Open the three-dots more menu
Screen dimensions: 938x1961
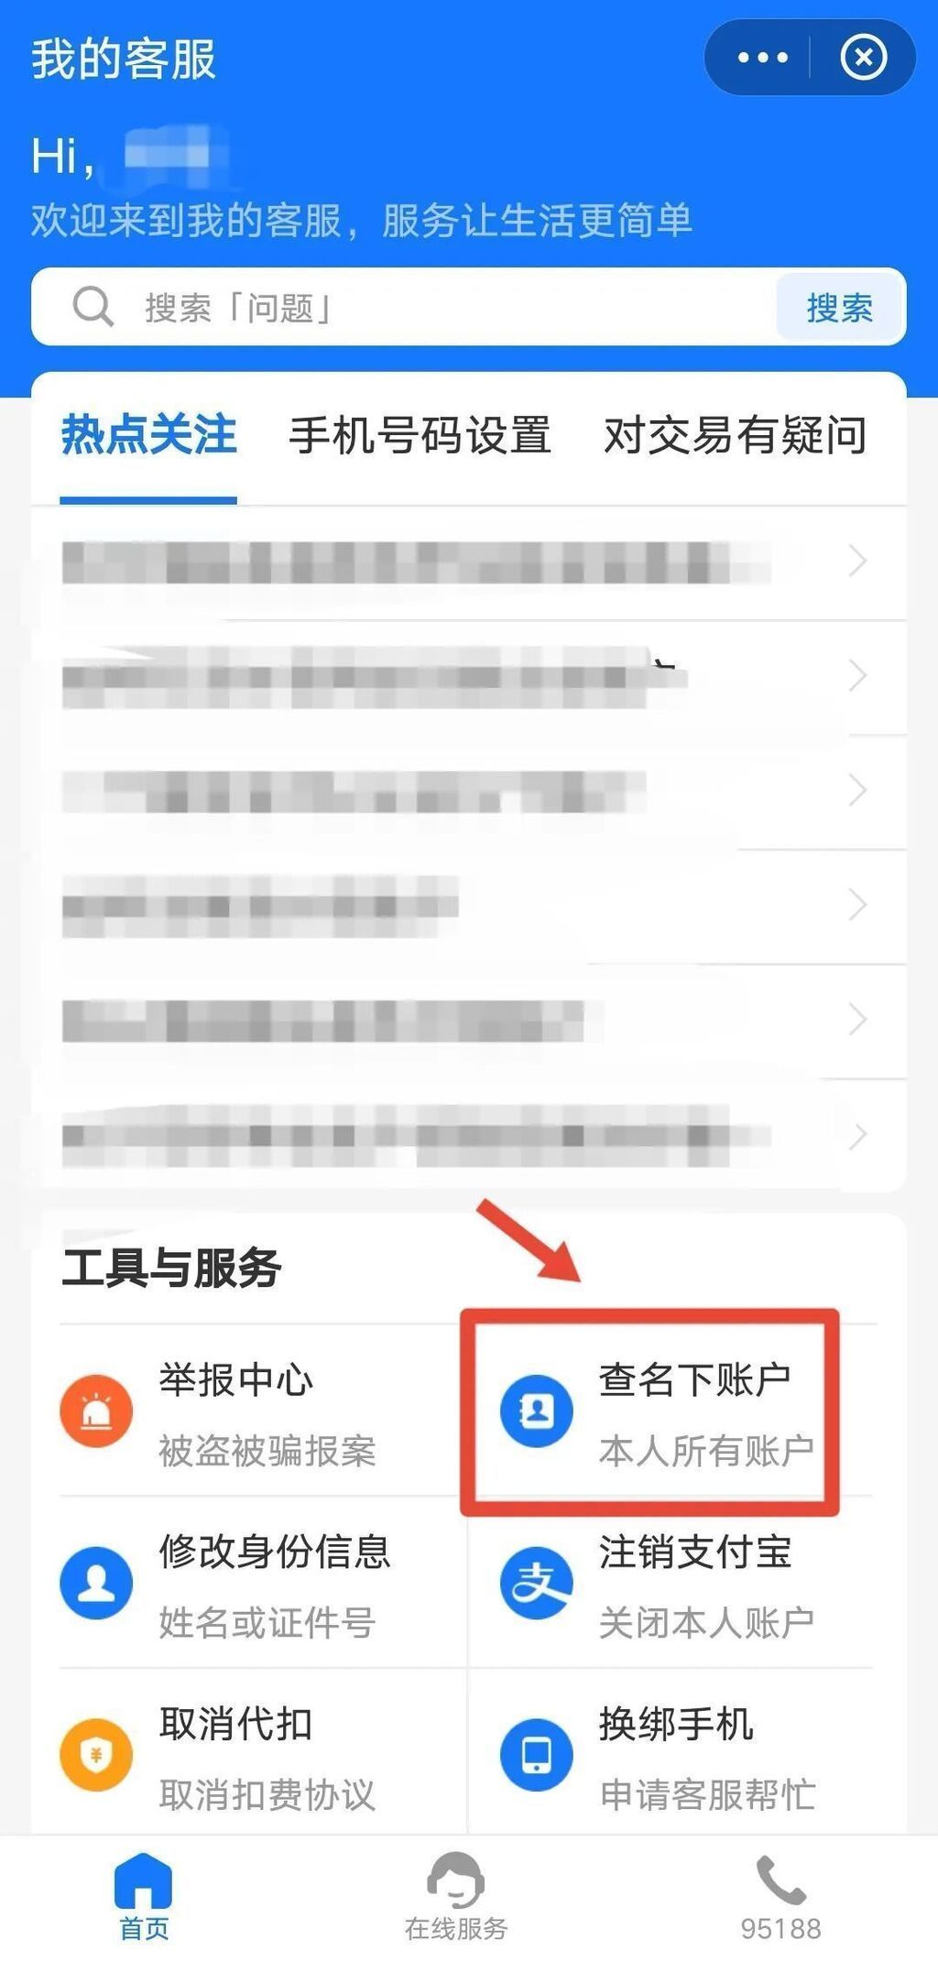[x=762, y=58]
